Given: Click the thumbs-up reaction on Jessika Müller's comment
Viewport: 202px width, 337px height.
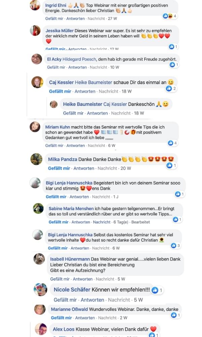Looking at the screenshot, I should click(171, 47).
